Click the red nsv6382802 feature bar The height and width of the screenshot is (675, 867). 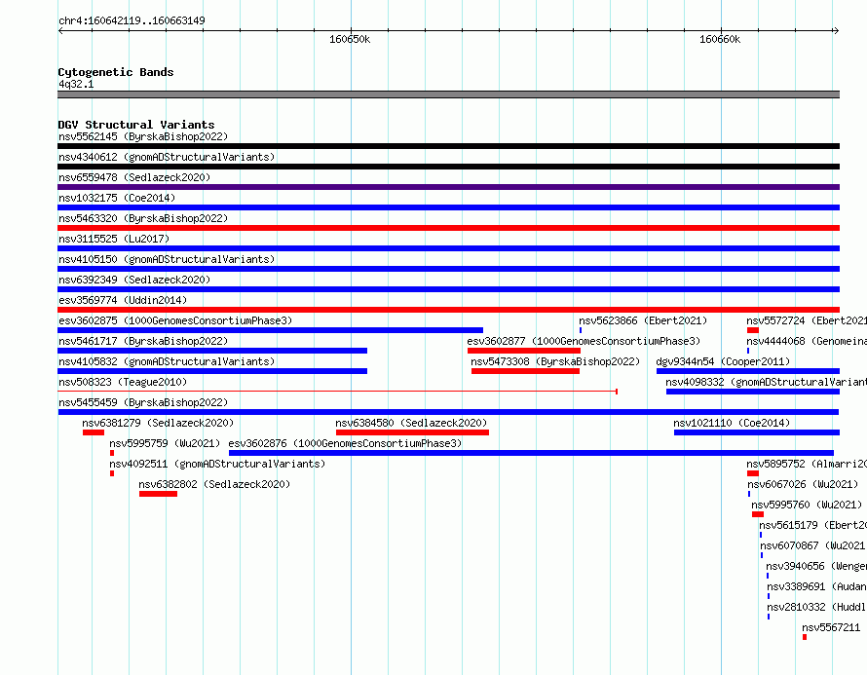[158, 494]
